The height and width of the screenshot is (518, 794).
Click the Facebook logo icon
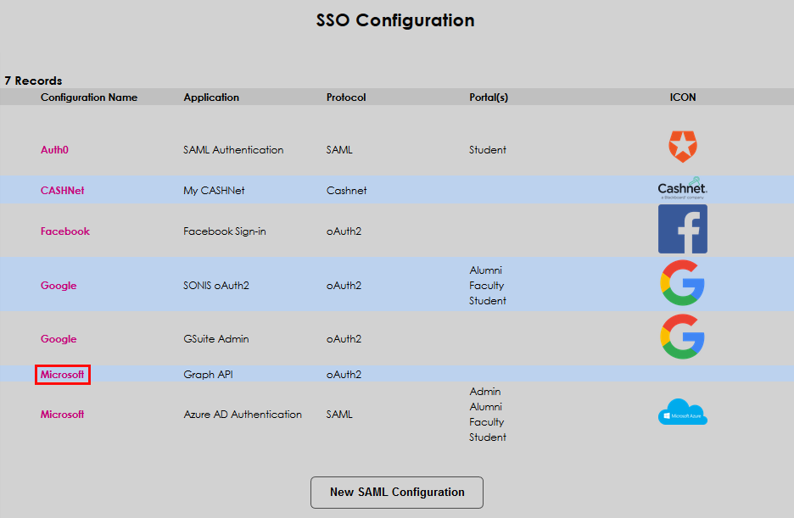682,229
